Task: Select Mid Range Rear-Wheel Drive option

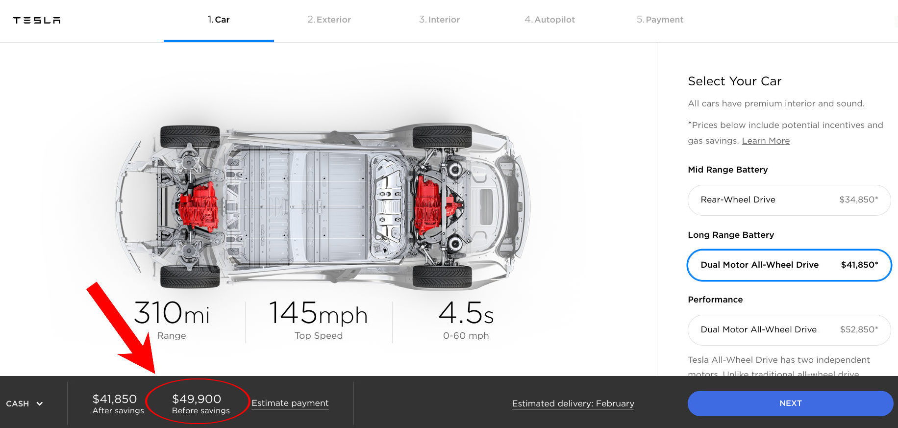Action: click(x=789, y=200)
